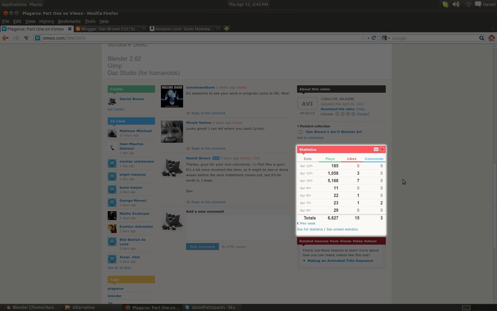The width and height of the screenshot is (497, 311).
Task: Click the Post Comment button
Action: (202, 247)
